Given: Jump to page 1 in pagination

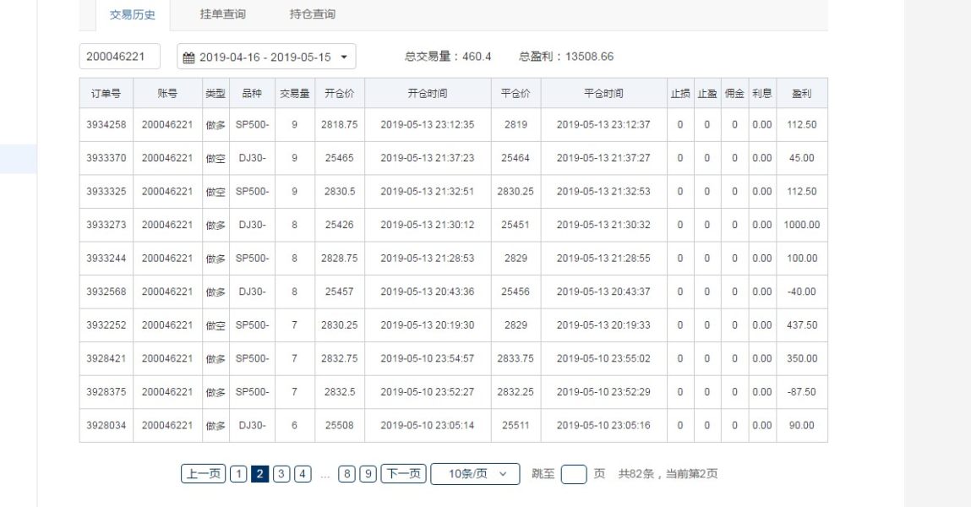Looking at the screenshot, I should click(x=238, y=474).
